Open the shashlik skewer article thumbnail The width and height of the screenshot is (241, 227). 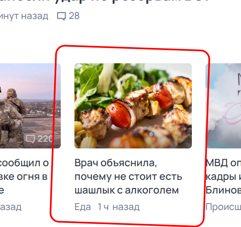click(x=133, y=106)
